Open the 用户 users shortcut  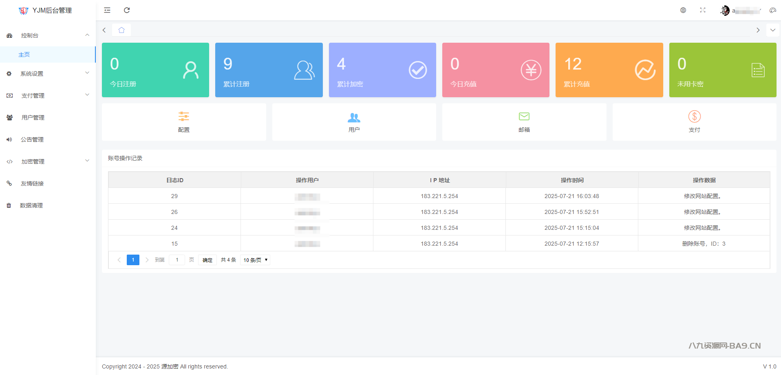pyautogui.click(x=354, y=122)
